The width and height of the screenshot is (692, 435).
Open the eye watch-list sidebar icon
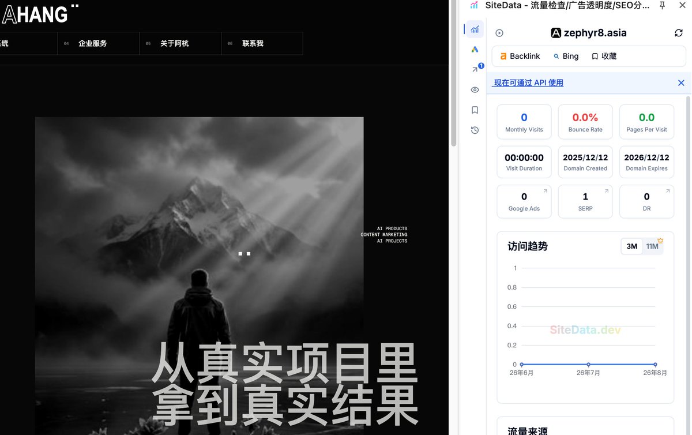point(475,90)
